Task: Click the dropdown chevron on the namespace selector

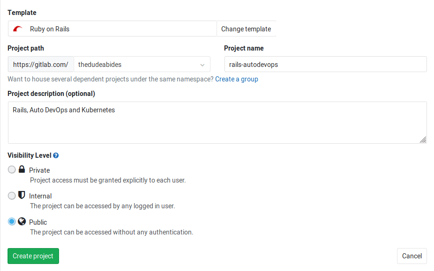Action: pos(202,64)
